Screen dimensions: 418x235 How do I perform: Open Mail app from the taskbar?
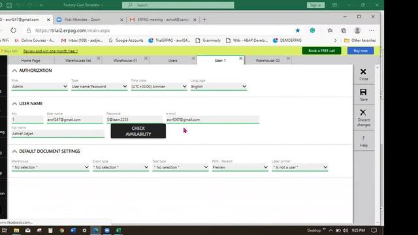[x=27, y=230]
